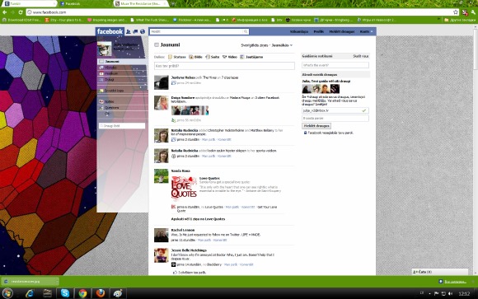Bookmark page using the star icon
478x299 pixels.
[456, 12]
